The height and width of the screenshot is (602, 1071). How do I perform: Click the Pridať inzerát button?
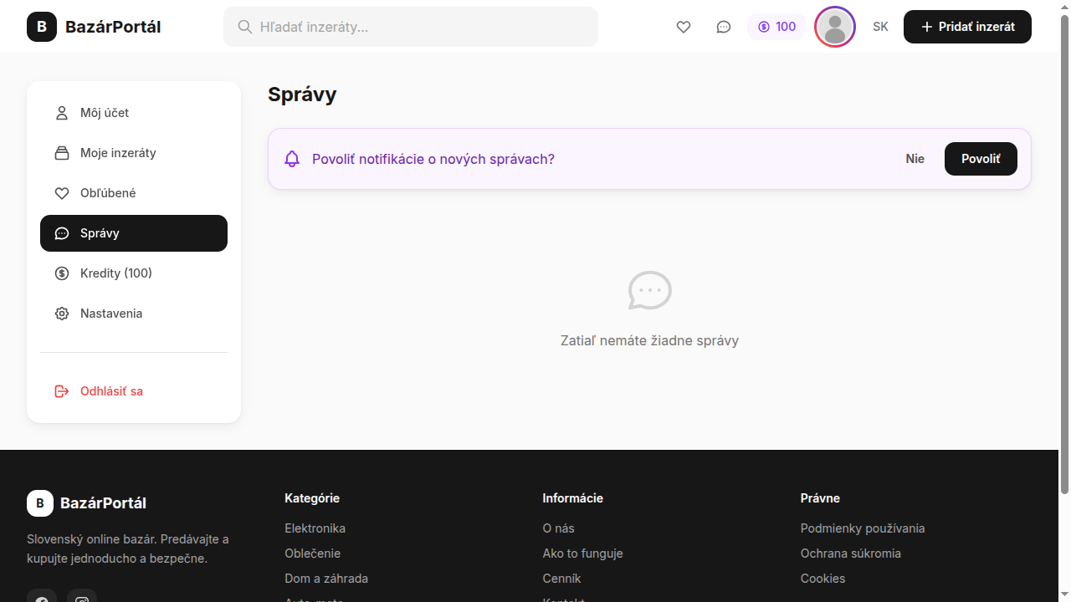pos(967,27)
